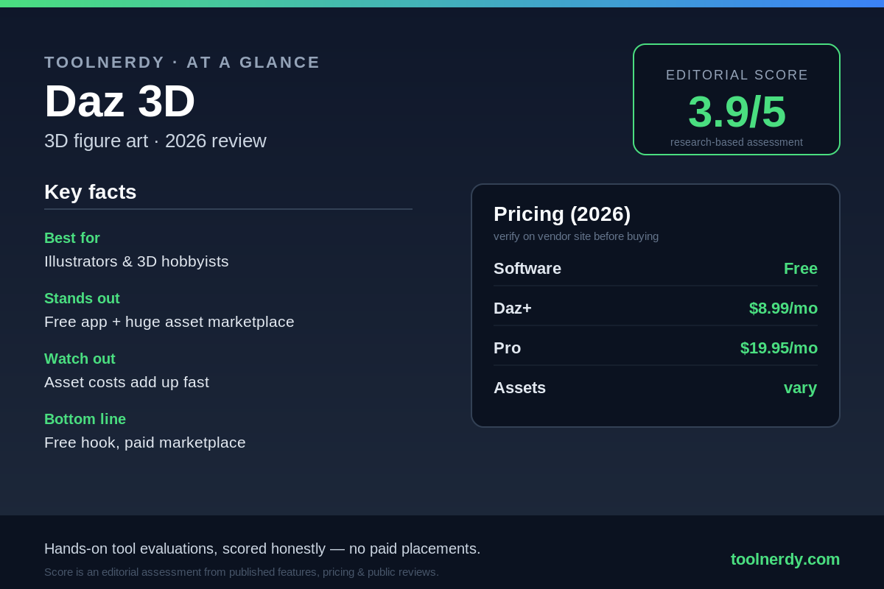Click the '3D figure art · 2026 review' subtitle
This screenshot has height=589, width=884.
pos(155,141)
